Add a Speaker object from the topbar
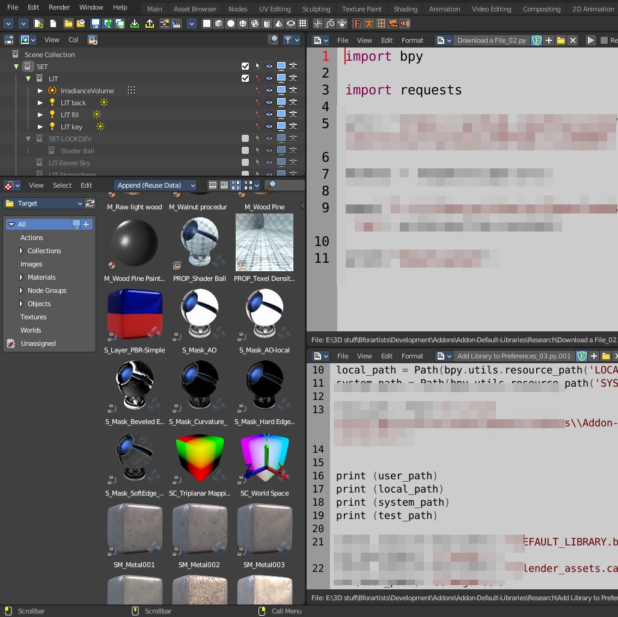618x617 pixels. 405,23
